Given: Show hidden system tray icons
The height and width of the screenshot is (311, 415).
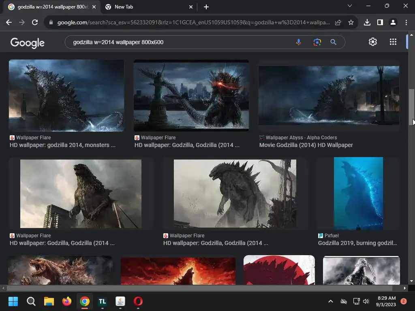Looking at the screenshot, I should pos(331,301).
